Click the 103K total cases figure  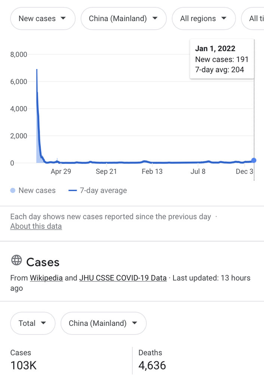pyautogui.click(x=23, y=365)
